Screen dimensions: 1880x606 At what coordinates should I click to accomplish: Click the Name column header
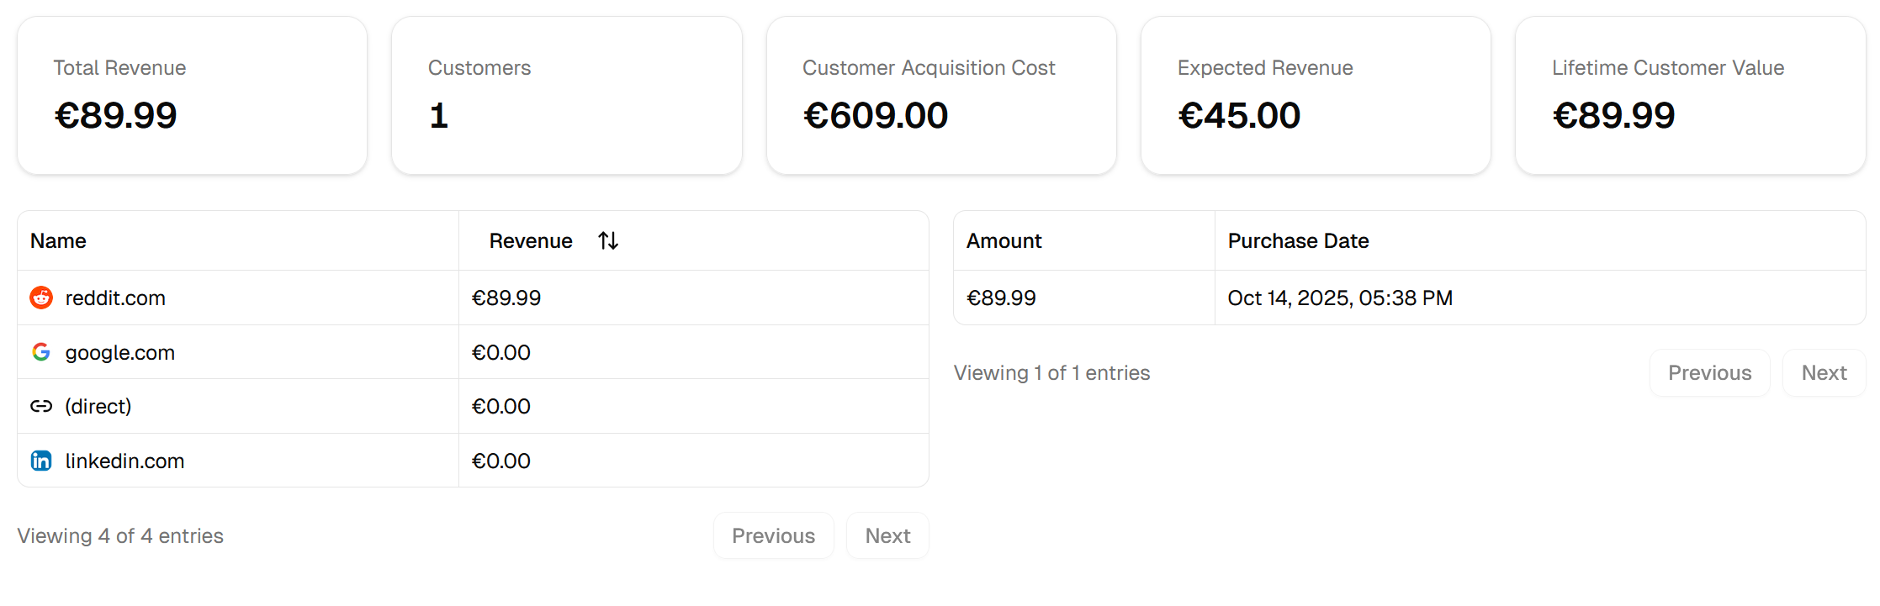point(59,241)
